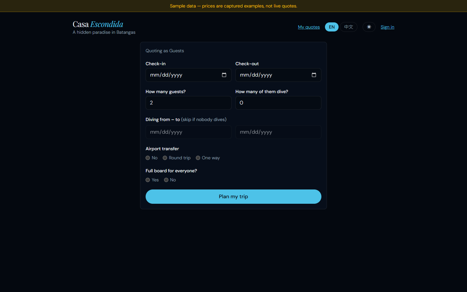Switch language to EN

[x=332, y=27]
